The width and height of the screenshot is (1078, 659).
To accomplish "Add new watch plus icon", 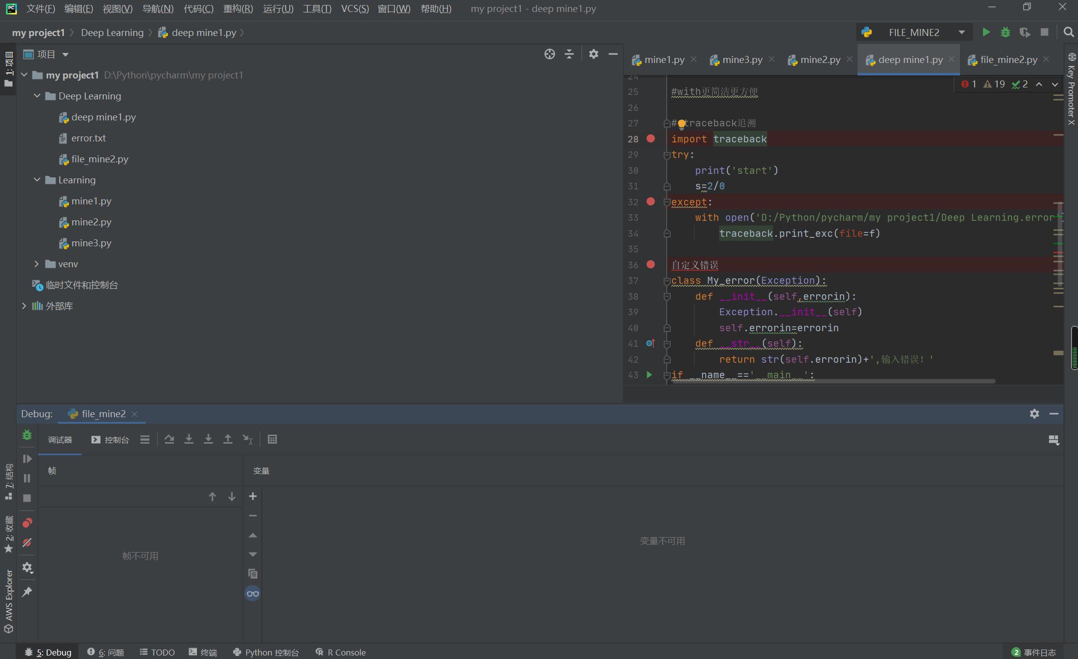I will coord(253,496).
